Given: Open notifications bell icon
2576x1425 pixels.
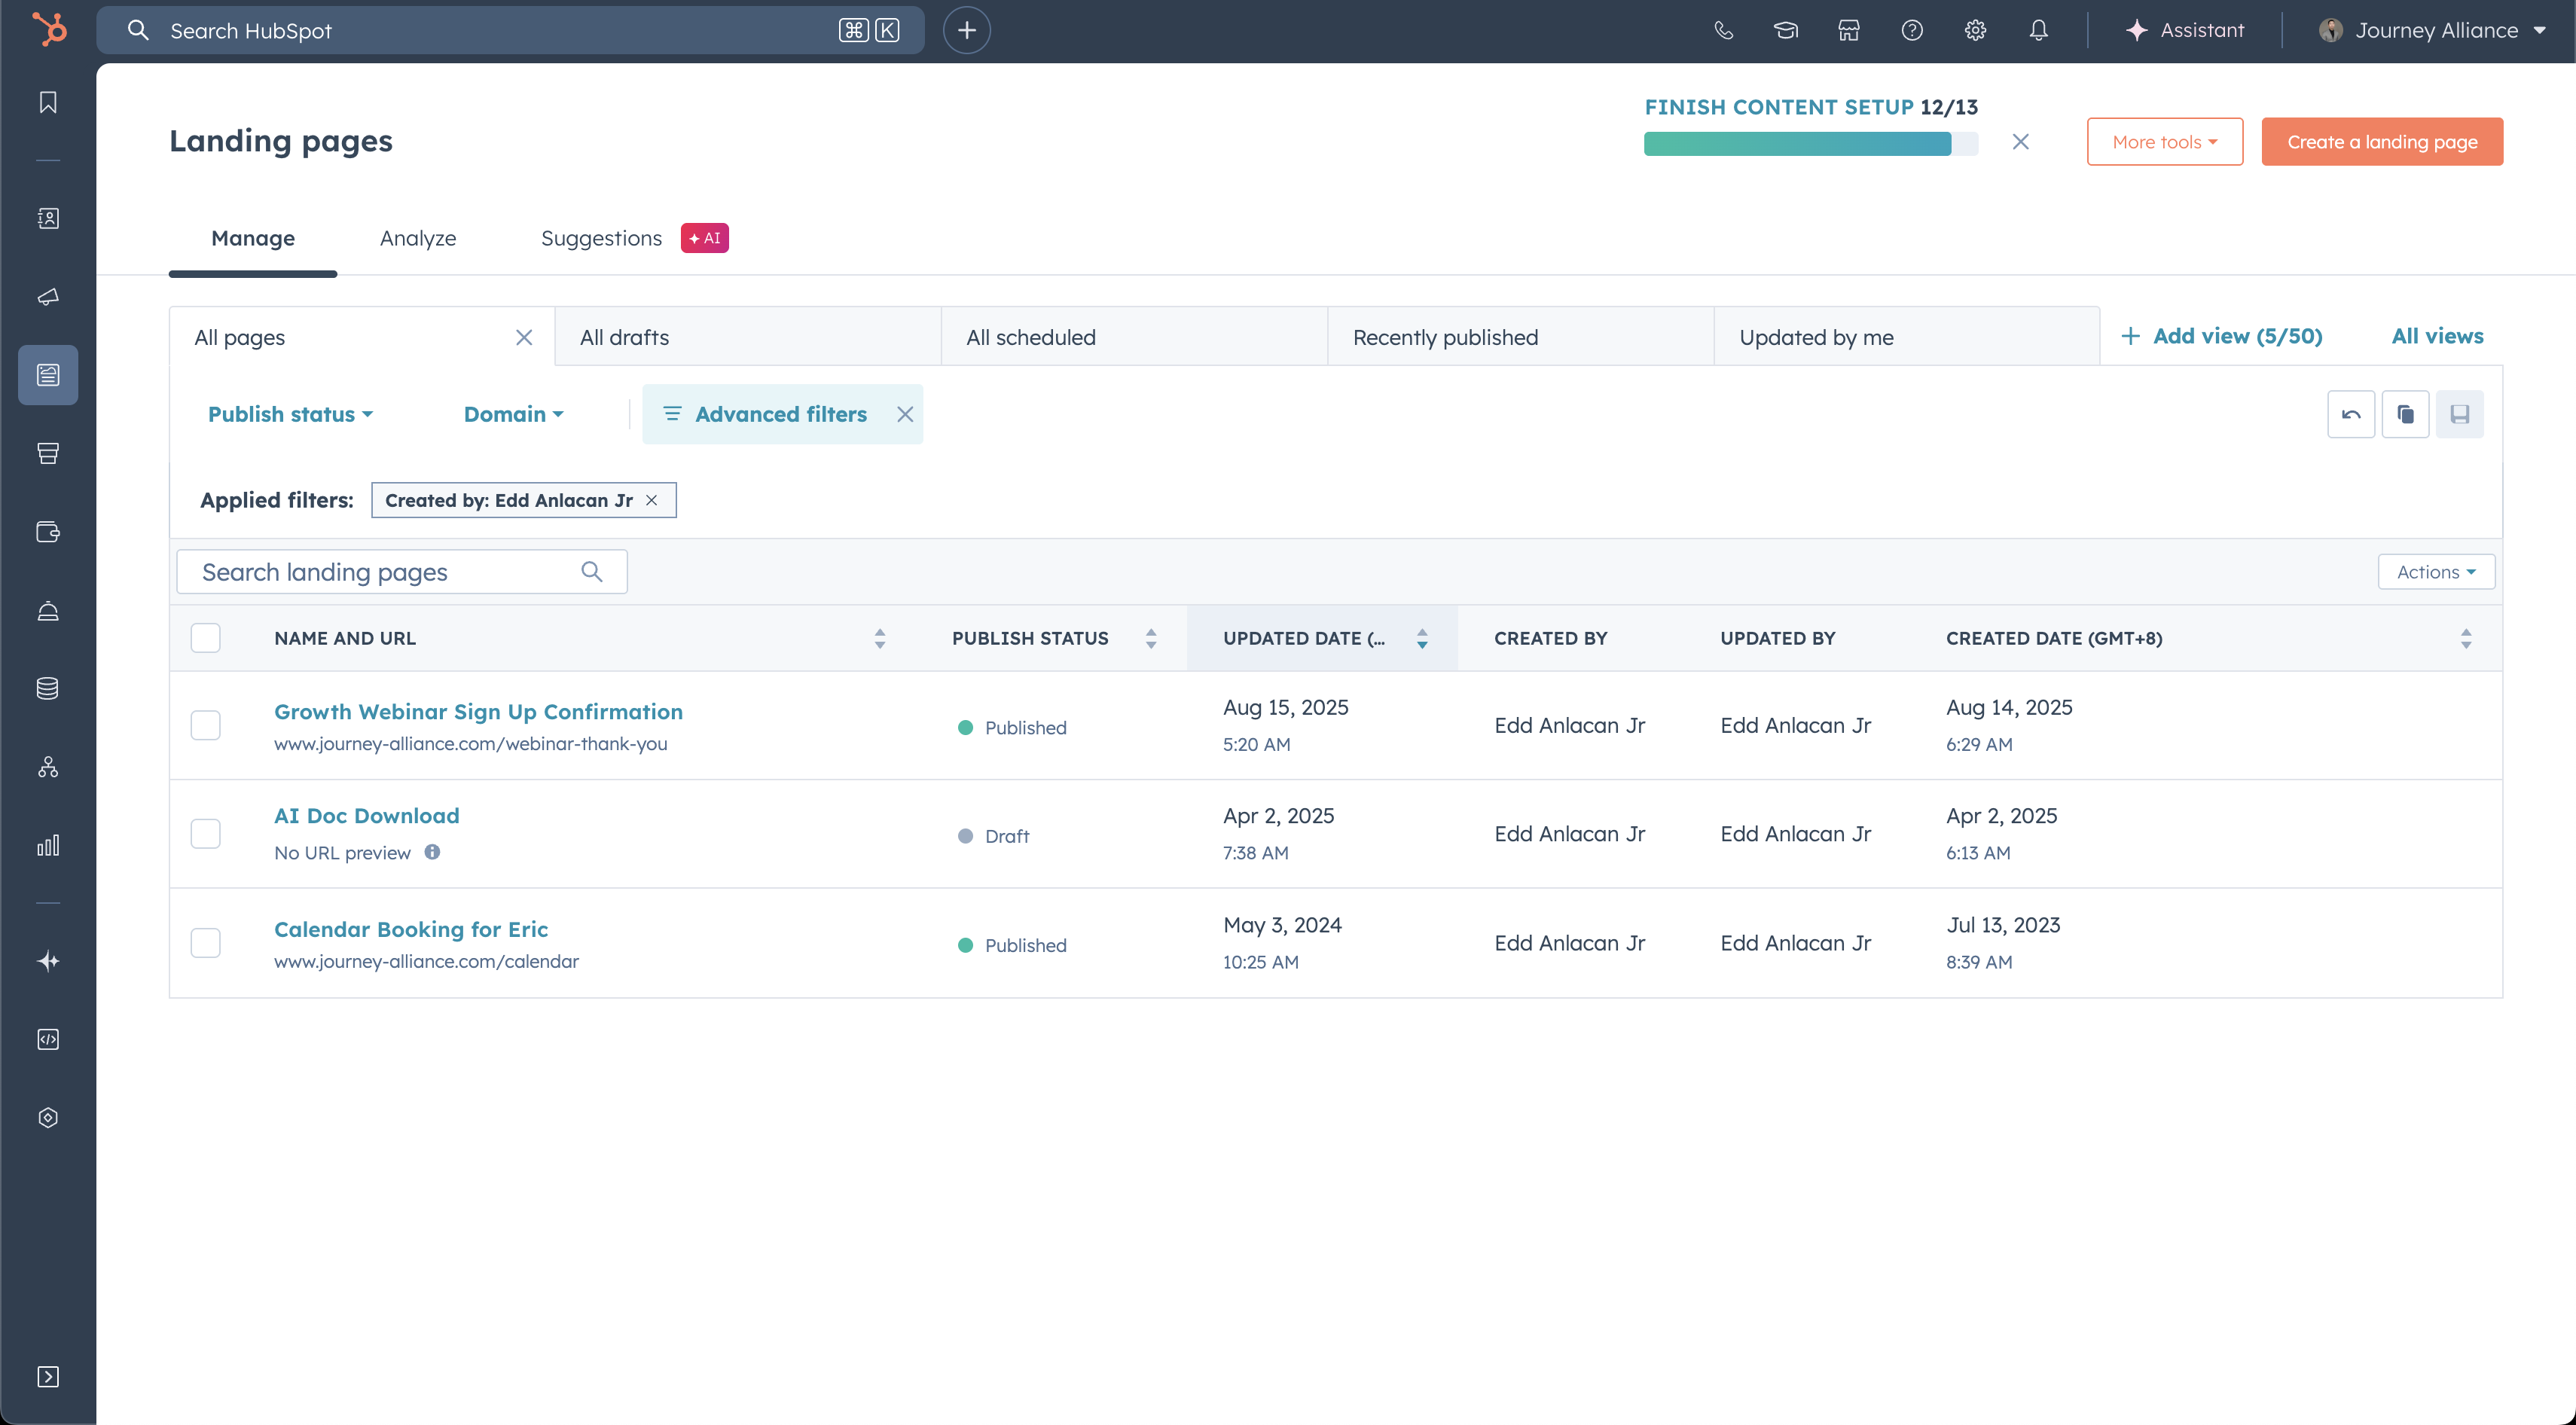Looking at the screenshot, I should pyautogui.click(x=2038, y=30).
